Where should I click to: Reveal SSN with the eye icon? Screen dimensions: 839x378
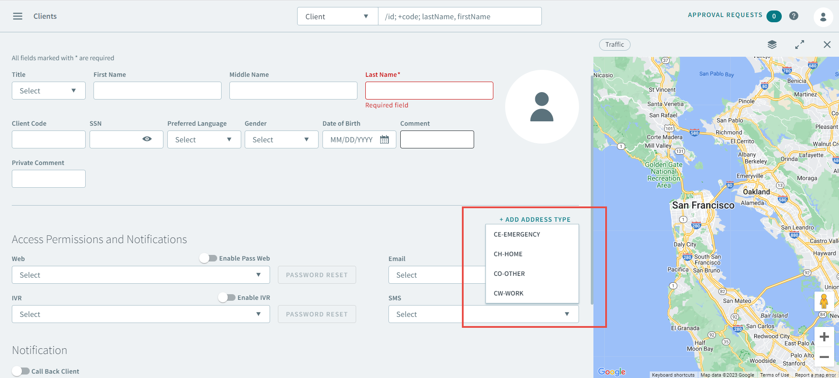click(147, 139)
